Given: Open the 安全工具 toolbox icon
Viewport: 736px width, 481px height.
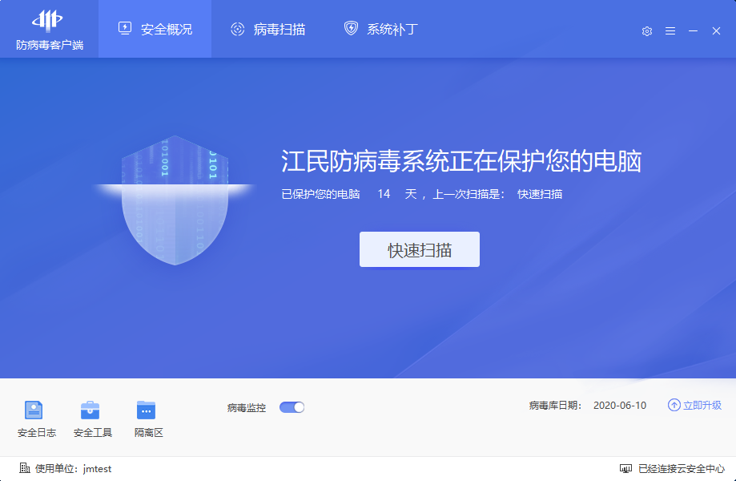Looking at the screenshot, I should (90, 410).
